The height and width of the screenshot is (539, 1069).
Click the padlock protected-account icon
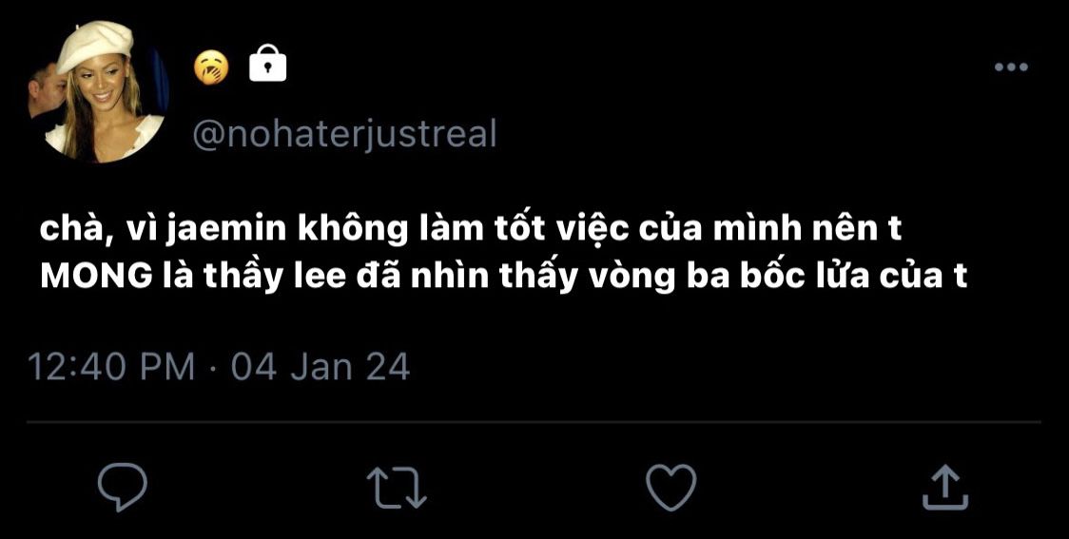tap(268, 63)
